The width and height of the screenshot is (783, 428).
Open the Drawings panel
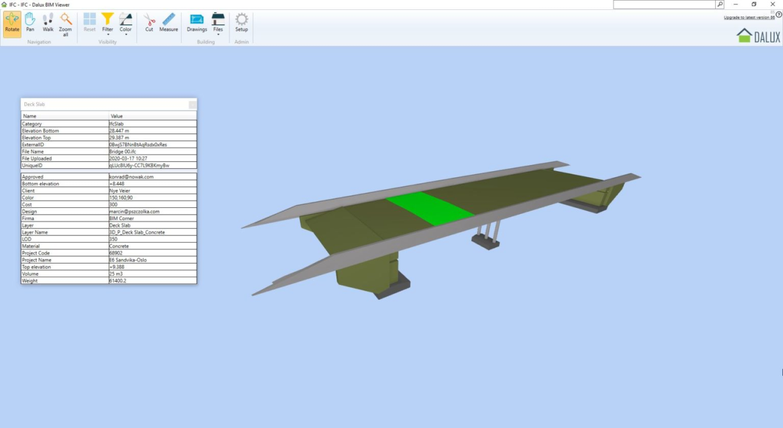197,23
